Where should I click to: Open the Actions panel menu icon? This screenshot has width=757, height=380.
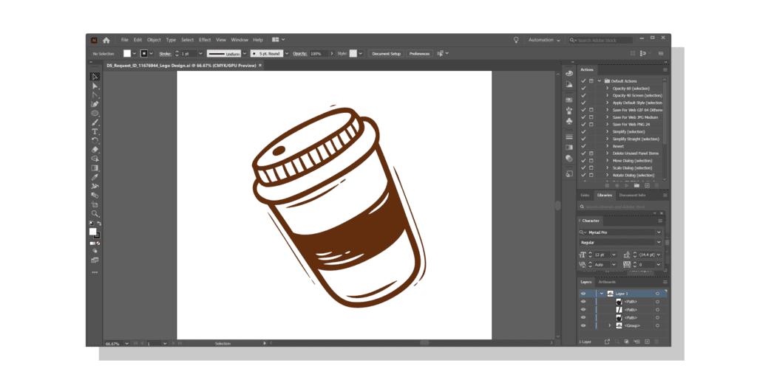point(665,70)
